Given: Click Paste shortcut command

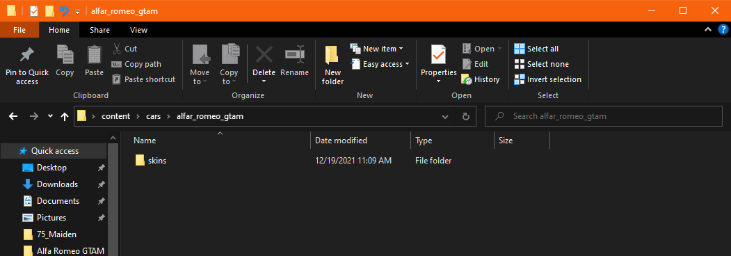Looking at the screenshot, I should coord(143,79).
